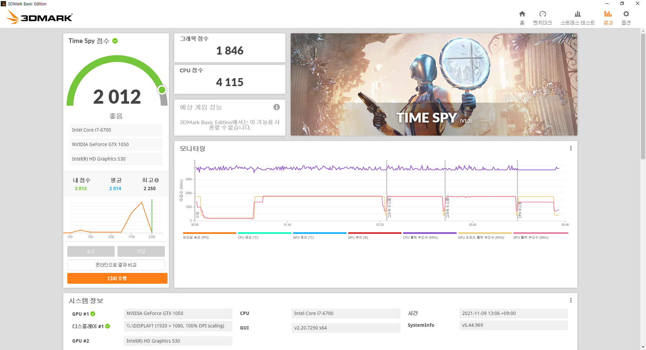The width and height of the screenshot is (646, 350).
Task: Toggle the pink GPU clock frequency legend
Action: [540, 233]
